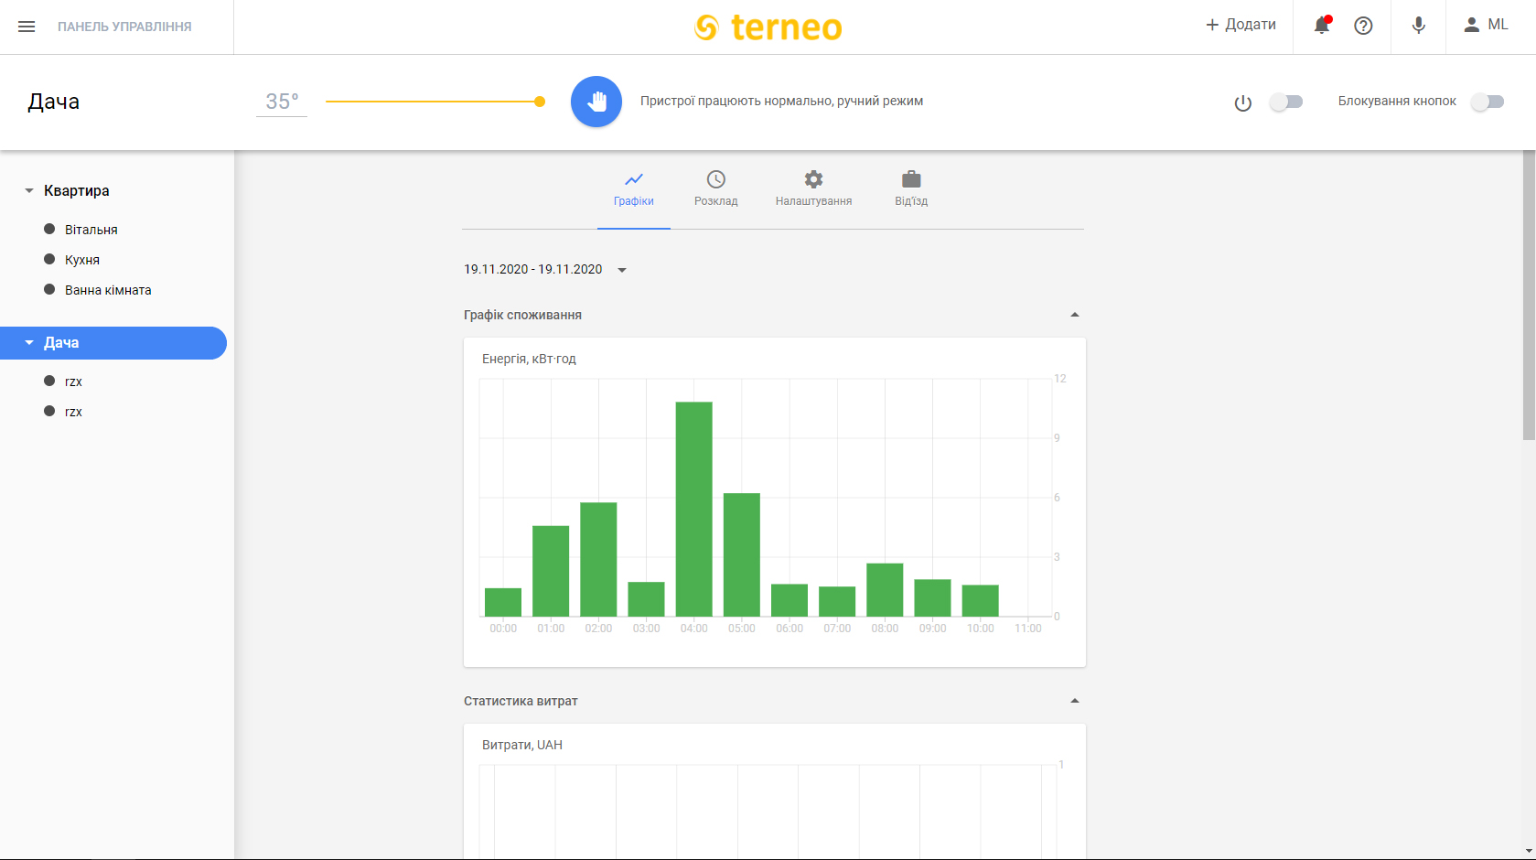Activate the microphone voice icon
1536x860 pixels.
(1418, 26)
